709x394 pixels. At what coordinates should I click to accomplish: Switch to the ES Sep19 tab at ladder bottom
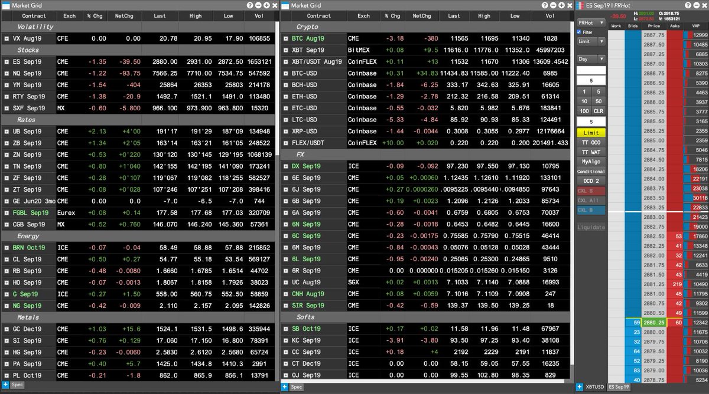click(618, 387)
